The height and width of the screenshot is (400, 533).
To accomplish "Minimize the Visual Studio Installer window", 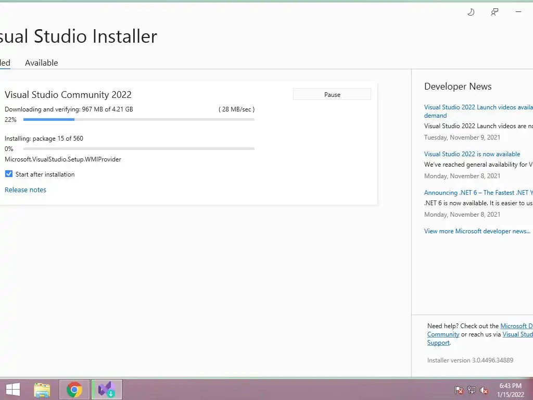I will 518,12.
